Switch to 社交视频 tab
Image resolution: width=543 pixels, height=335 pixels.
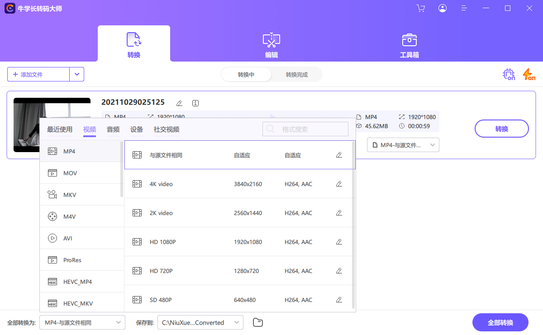coord(167,129)
